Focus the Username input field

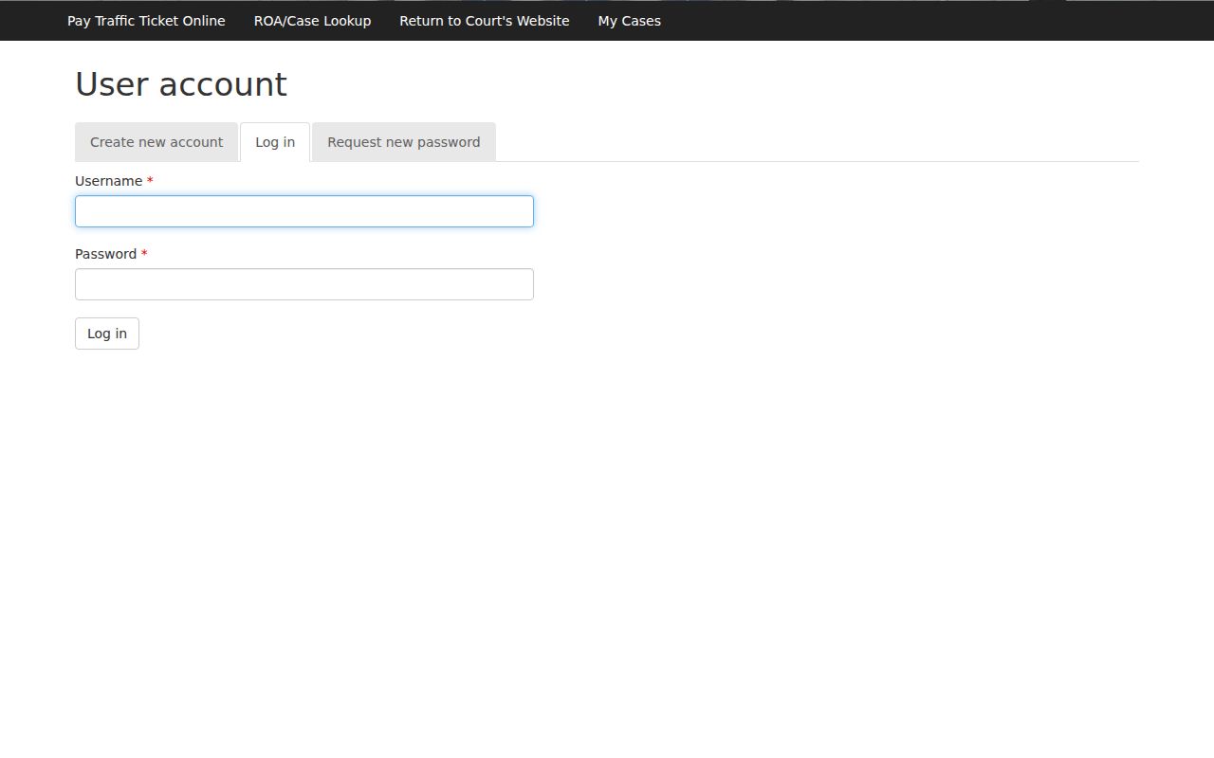(x=304, y=211)
